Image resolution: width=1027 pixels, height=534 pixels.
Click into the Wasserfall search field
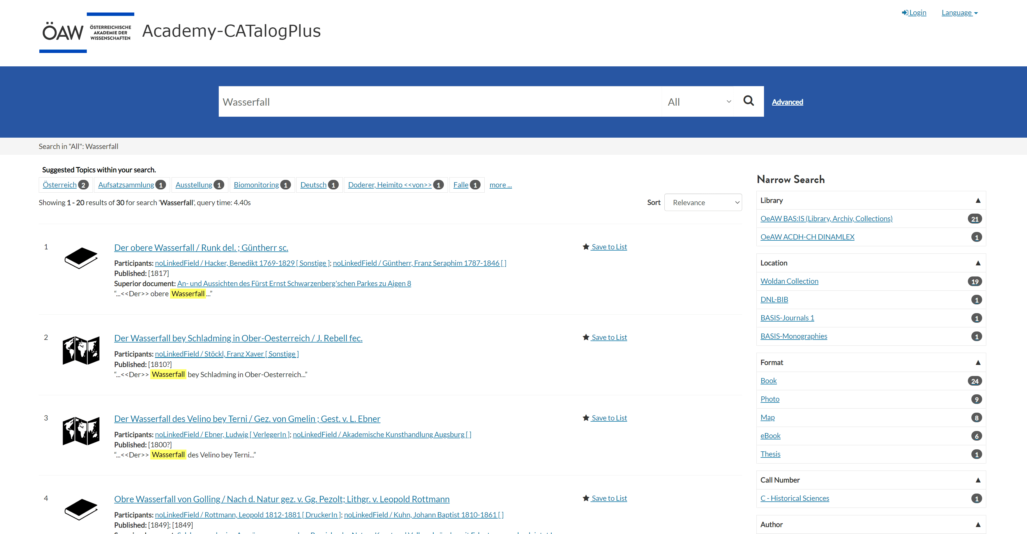pyautogui.click(x=439, y=102)
